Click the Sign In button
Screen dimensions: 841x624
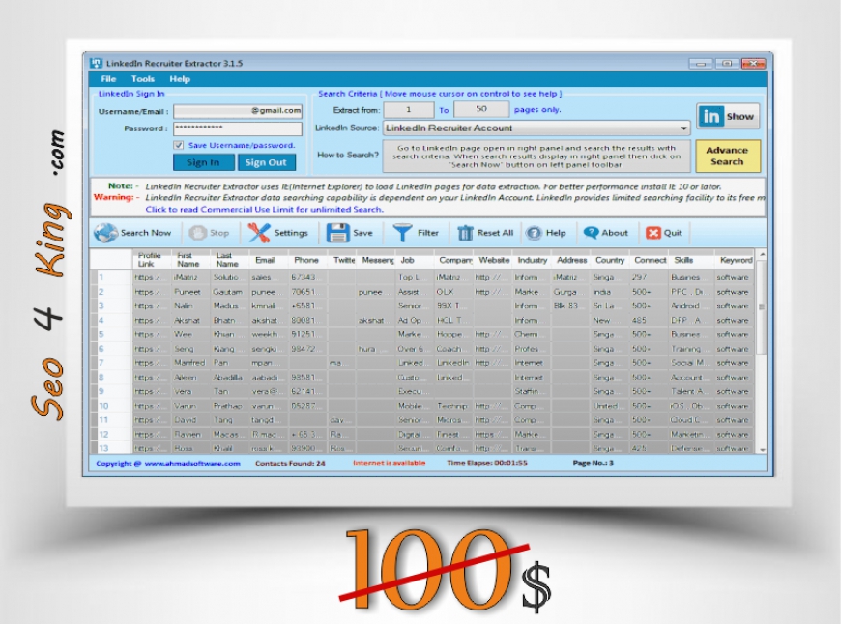pos(203,162)
